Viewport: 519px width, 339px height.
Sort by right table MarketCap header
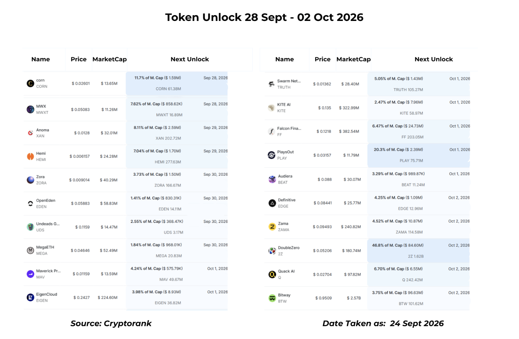353,59
